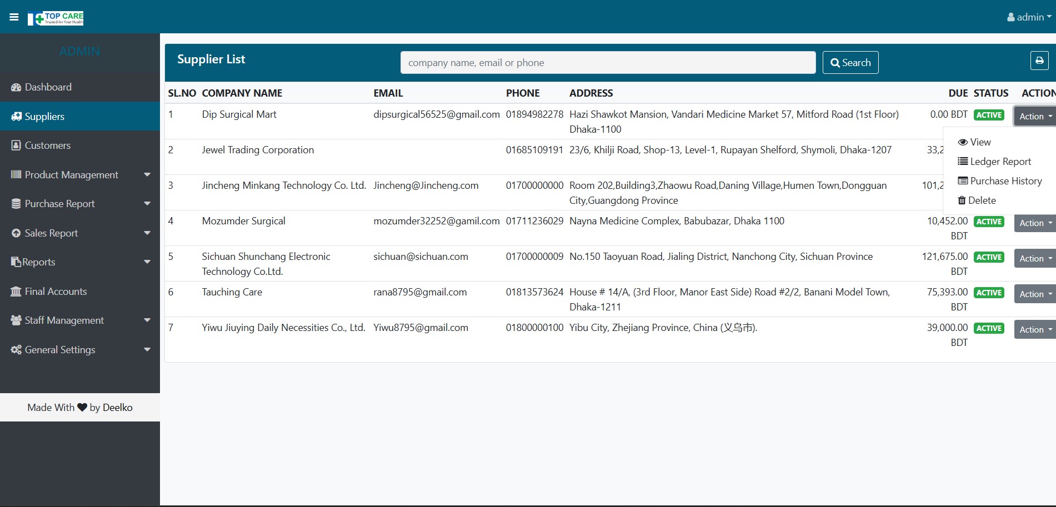Select View from the action menu
The width and height of the screenshot is (1056, 507).
[x=980, y=142]
